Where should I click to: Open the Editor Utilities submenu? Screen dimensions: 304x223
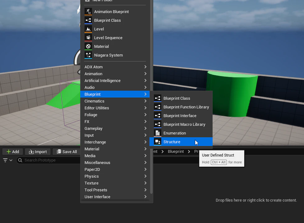point(115,108)
